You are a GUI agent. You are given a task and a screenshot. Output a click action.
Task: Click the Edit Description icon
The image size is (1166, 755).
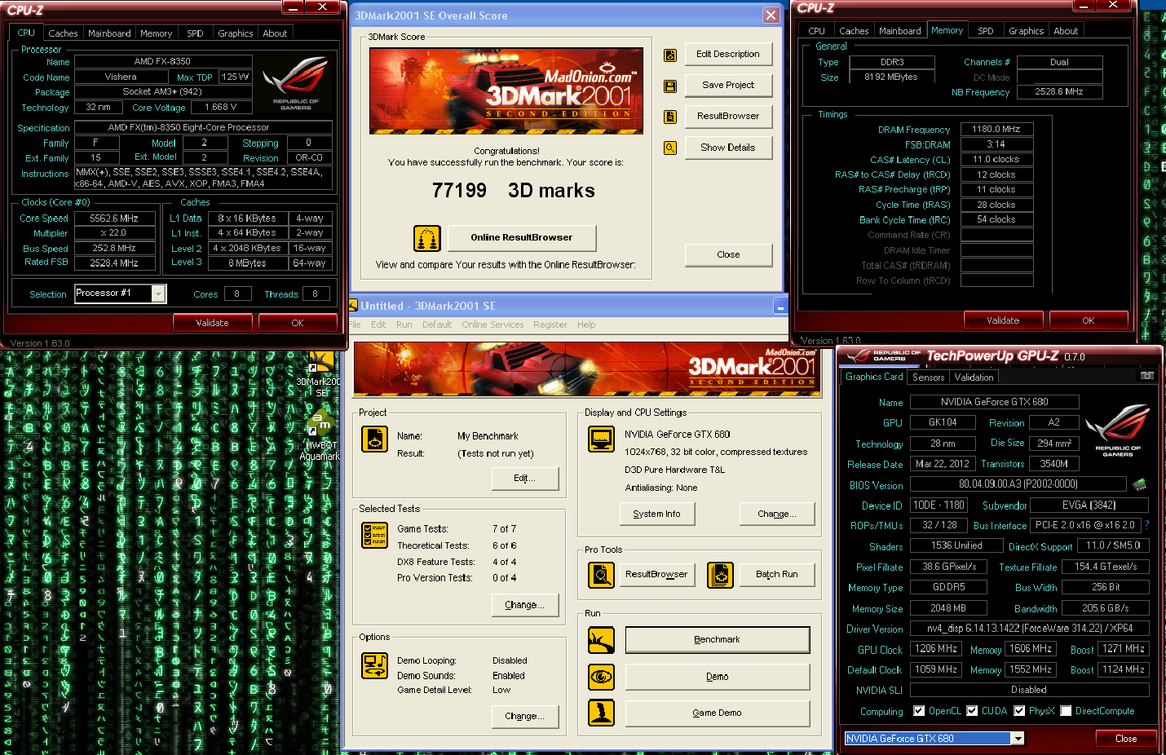(x=670, y=55)
